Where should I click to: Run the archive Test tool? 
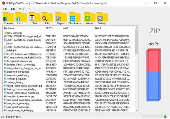pos(35,19)
